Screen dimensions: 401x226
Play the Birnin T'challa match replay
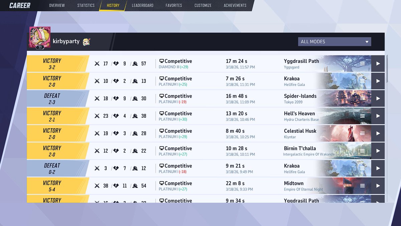tap(378, 150)
